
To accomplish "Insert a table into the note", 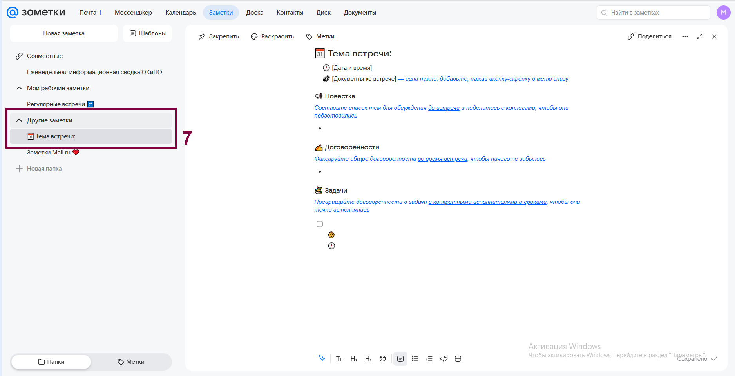I will click(x=458, y=359).
